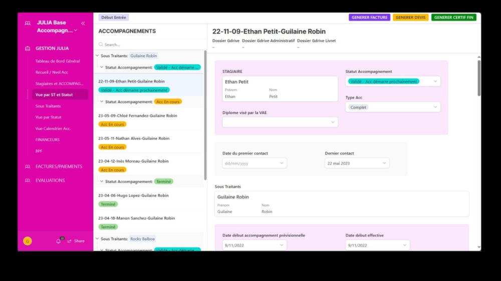Open the BPF page
Screen dimensions: 501x281
(x=39, y=151)
